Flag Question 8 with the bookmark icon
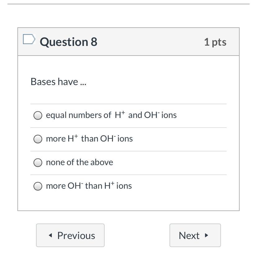 29,39
